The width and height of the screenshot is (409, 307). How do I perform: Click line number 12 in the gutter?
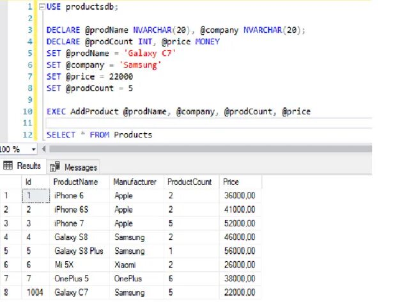[27, 135]
